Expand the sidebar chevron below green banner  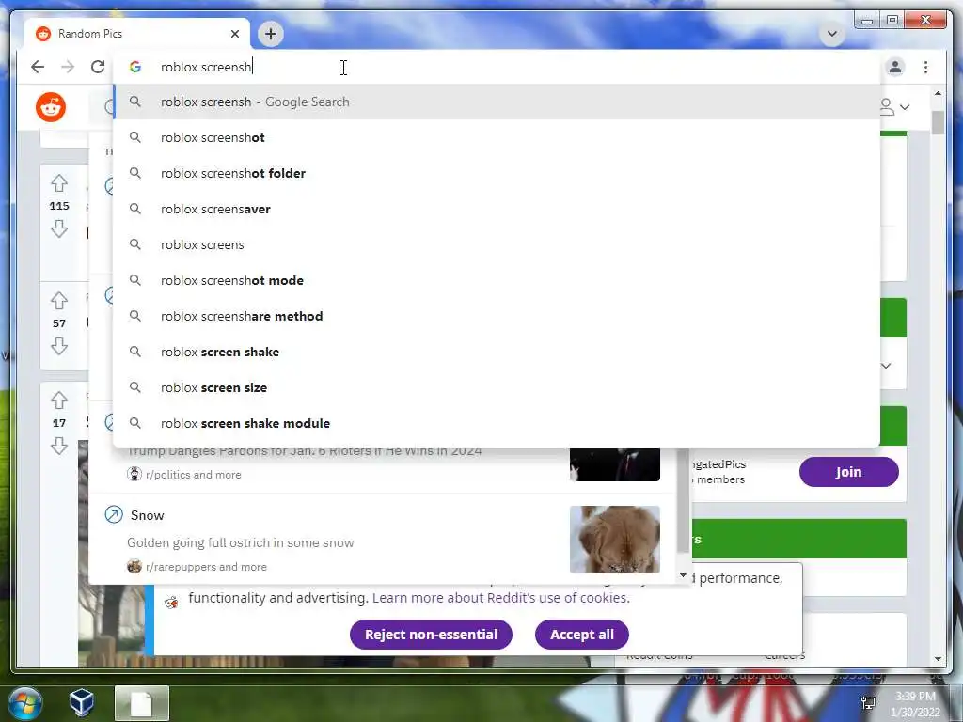[x=886, y=366]
